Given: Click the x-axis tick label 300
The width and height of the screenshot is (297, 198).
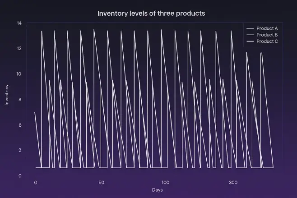Looking at the screenshot, I should point(233,182).
